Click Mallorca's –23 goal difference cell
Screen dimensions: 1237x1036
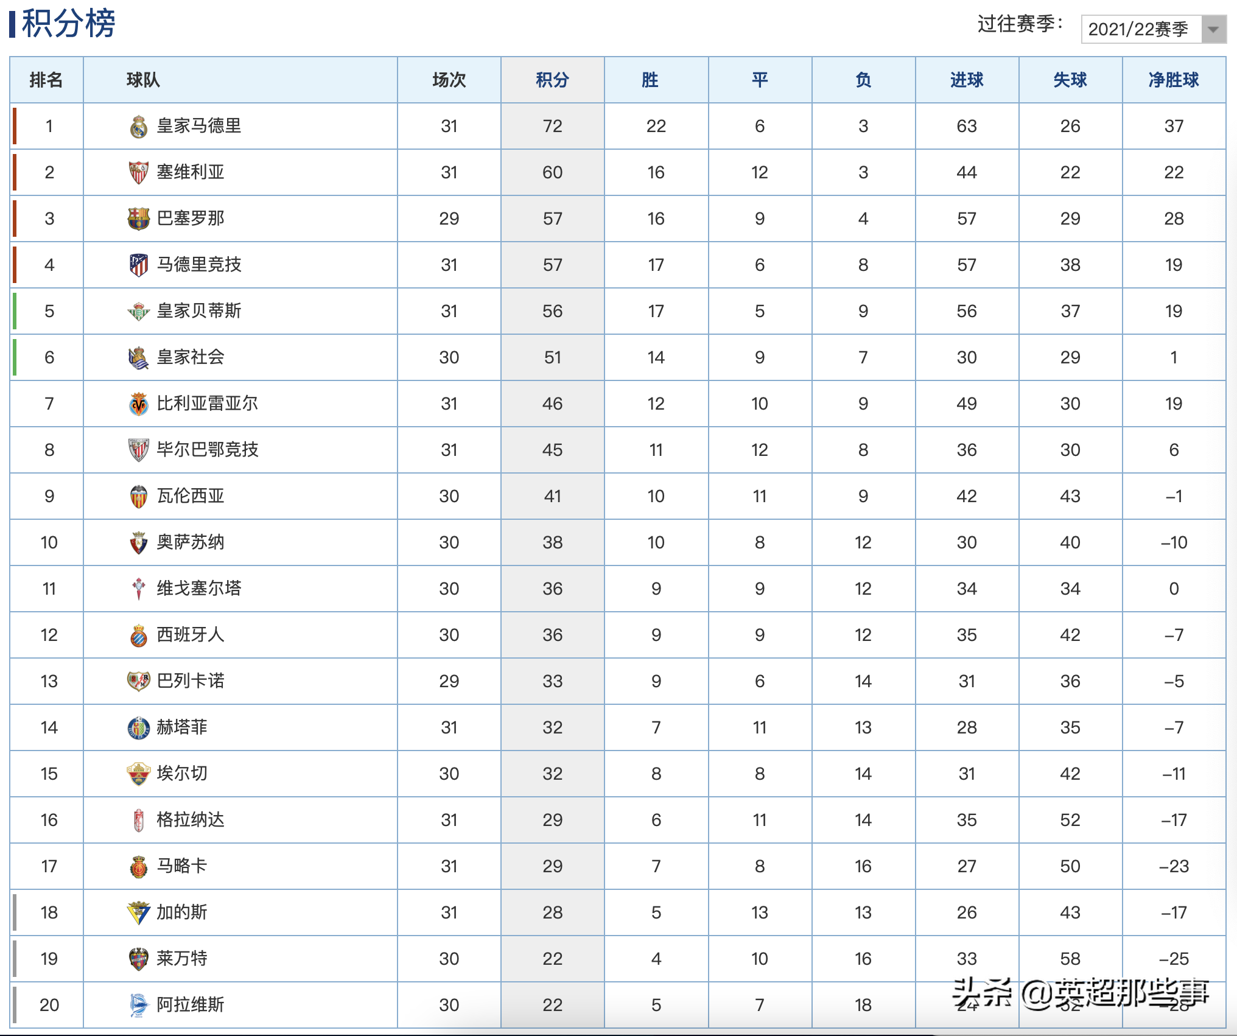pyautogui.click(x=1174, y=866)
